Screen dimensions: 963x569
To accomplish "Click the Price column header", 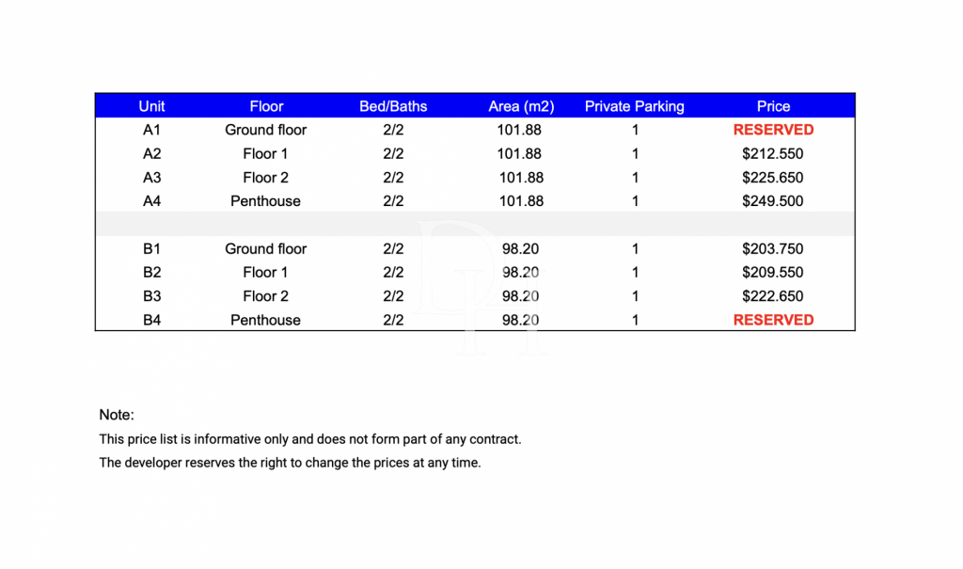I will click(773, 106).
